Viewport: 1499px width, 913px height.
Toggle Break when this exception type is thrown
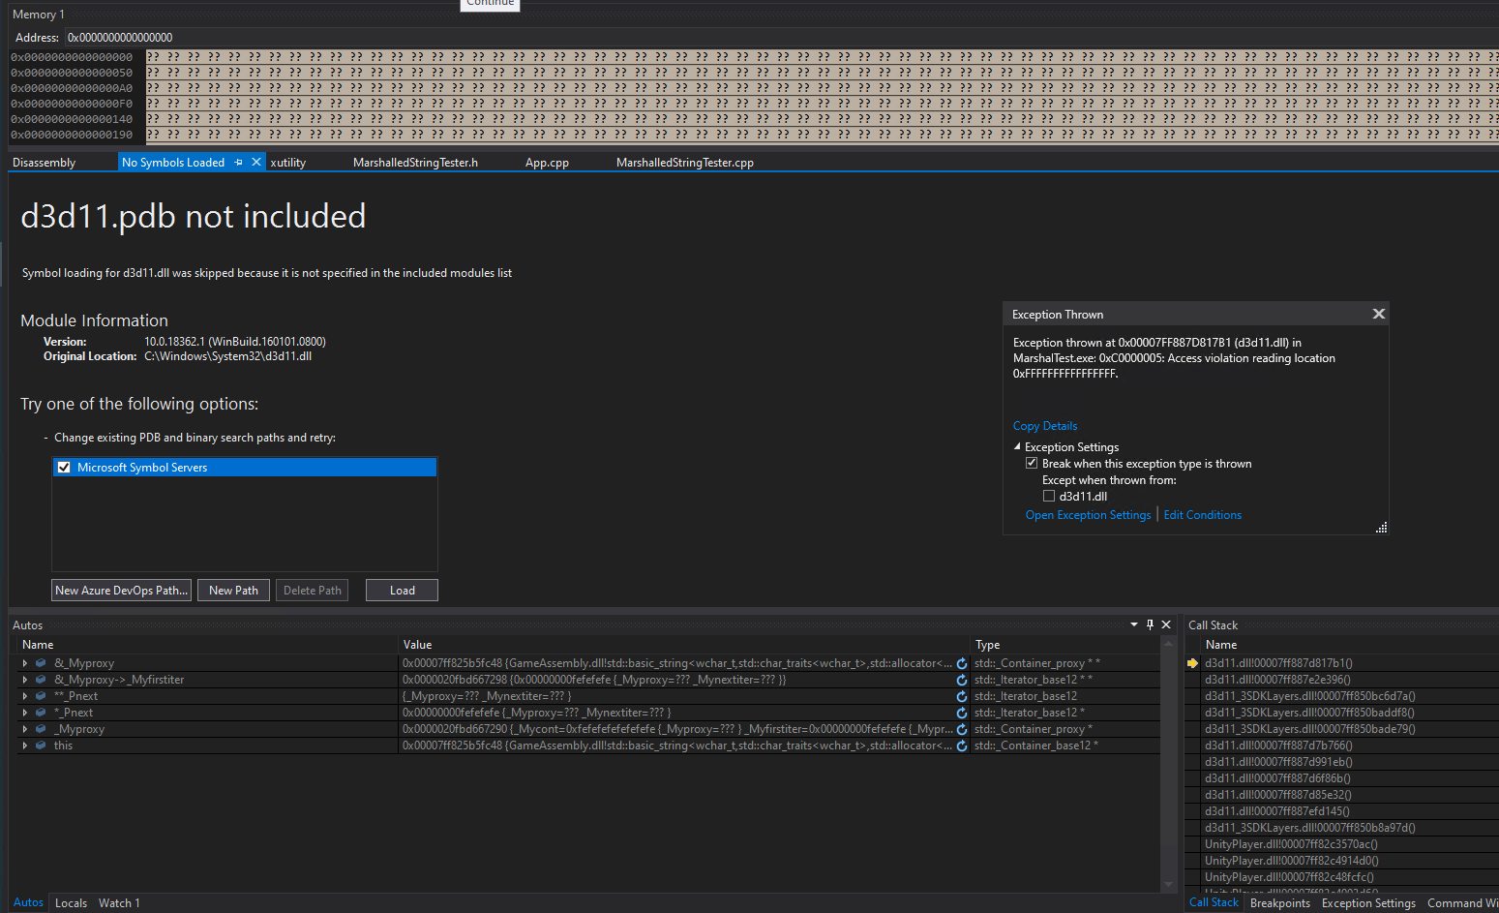[x=1032, y=464]
